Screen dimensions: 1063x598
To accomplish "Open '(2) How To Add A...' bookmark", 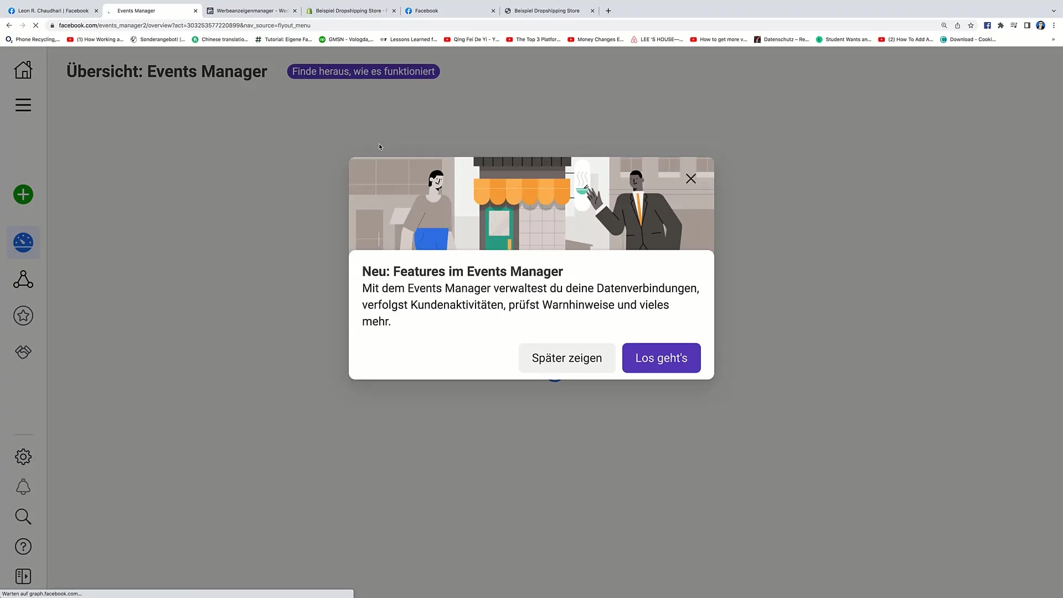I will tap(906, 39).
